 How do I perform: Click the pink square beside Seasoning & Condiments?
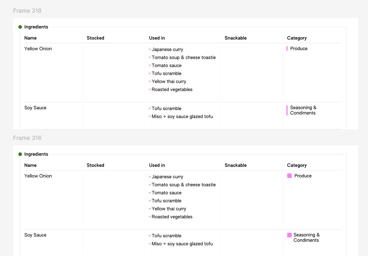(289, 235)
